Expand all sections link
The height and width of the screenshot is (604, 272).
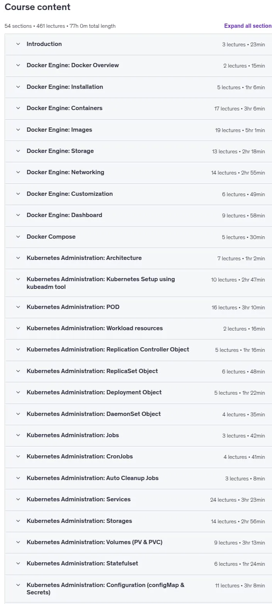(x=248, y=26)
